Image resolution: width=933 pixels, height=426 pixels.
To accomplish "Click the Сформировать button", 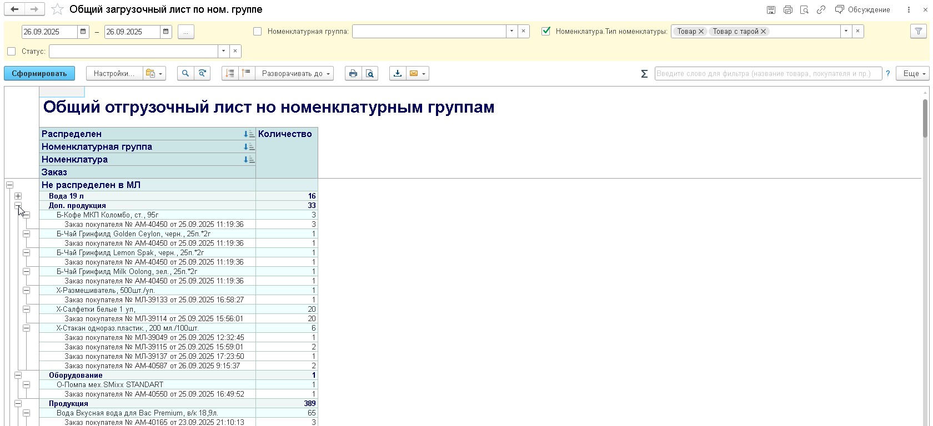I will coord(39,73).
